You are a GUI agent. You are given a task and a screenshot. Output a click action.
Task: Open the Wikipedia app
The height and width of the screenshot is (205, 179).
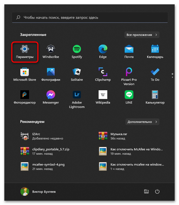coord(103,98)
